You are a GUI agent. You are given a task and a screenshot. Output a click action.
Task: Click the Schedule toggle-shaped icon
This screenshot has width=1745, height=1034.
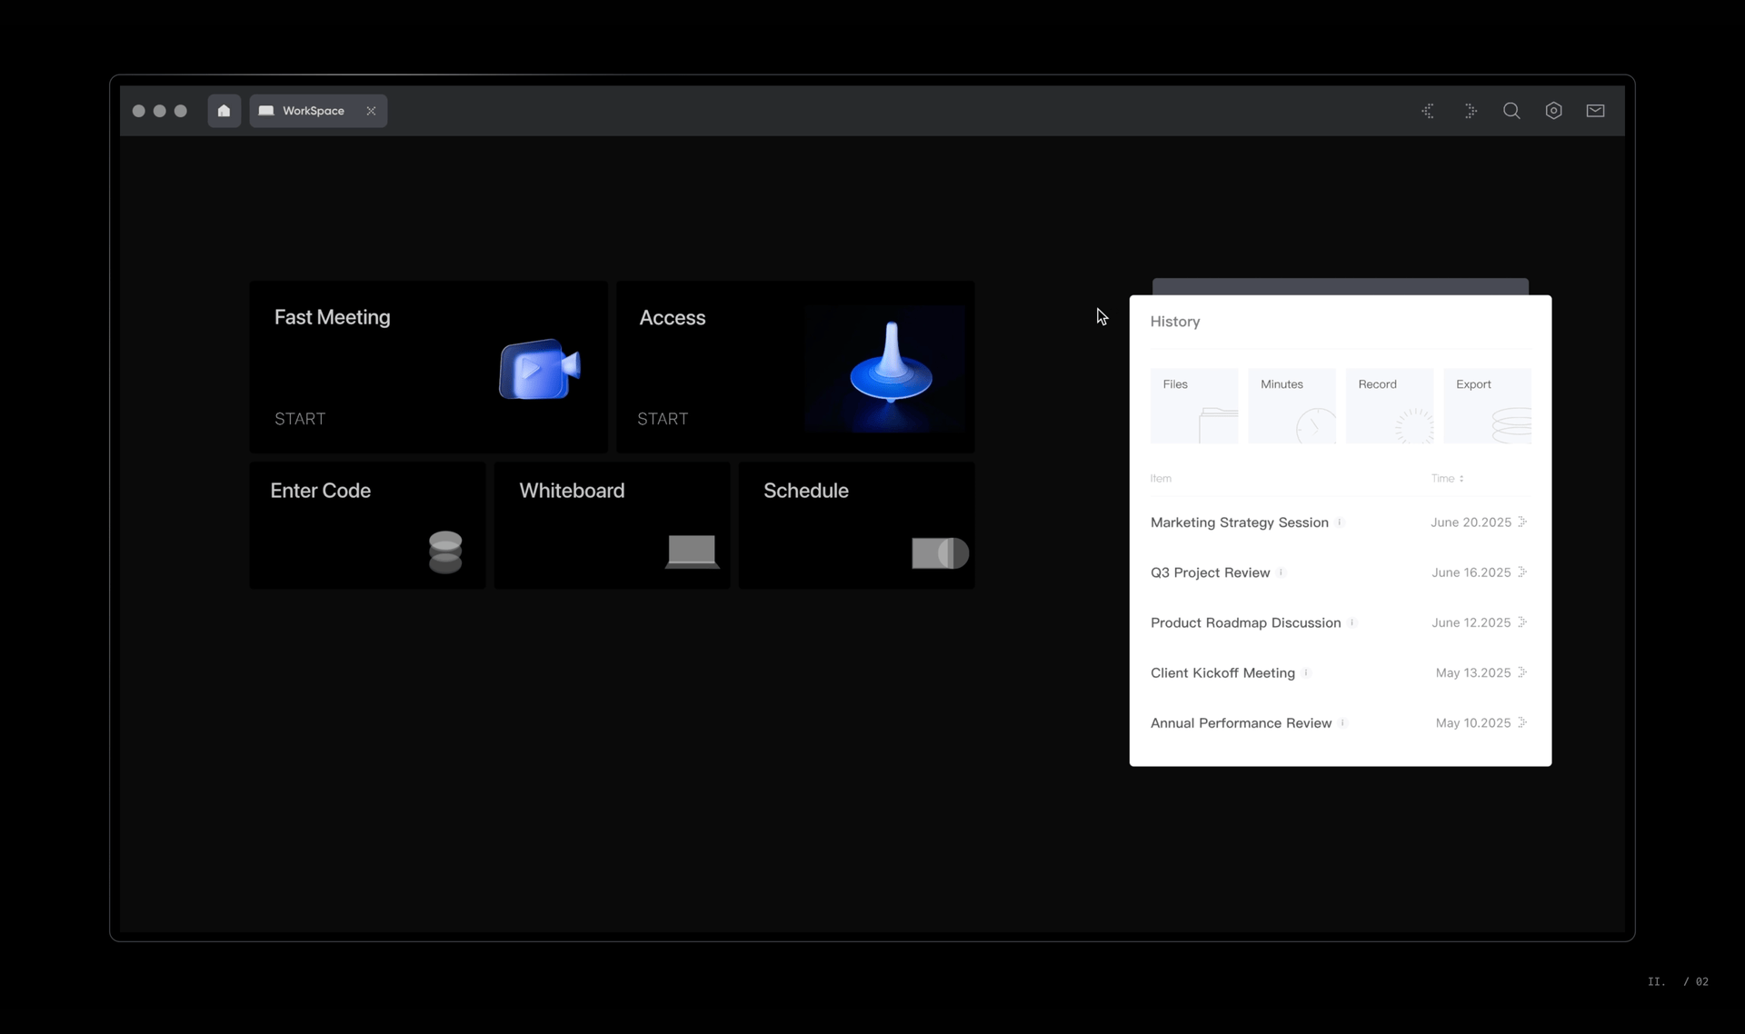pyautogui.click(x=940, y=552)
